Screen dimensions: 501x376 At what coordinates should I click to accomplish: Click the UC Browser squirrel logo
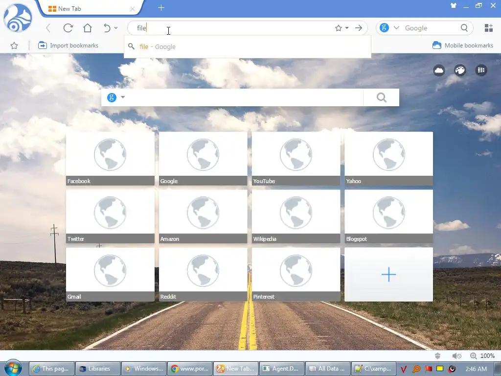18,18
